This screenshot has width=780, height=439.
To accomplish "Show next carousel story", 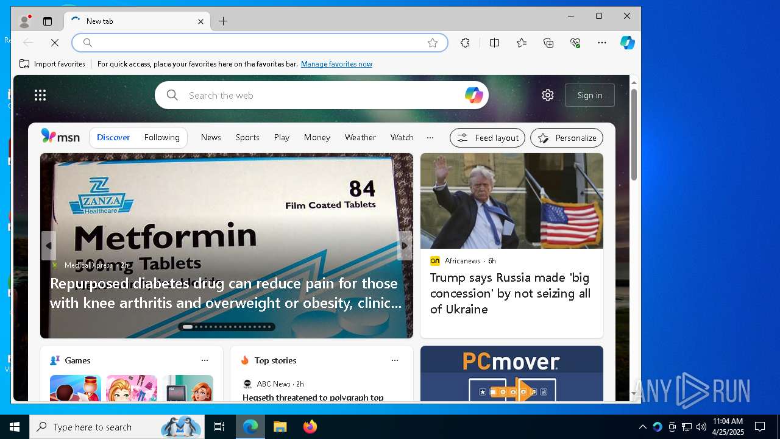I will coord(405,246).
